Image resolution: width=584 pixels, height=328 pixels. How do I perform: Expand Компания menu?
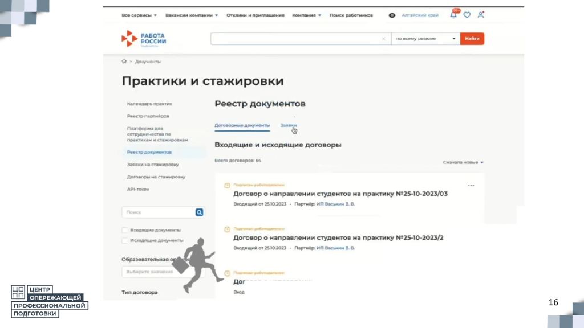pyautogui.click(x=306, y=15)
